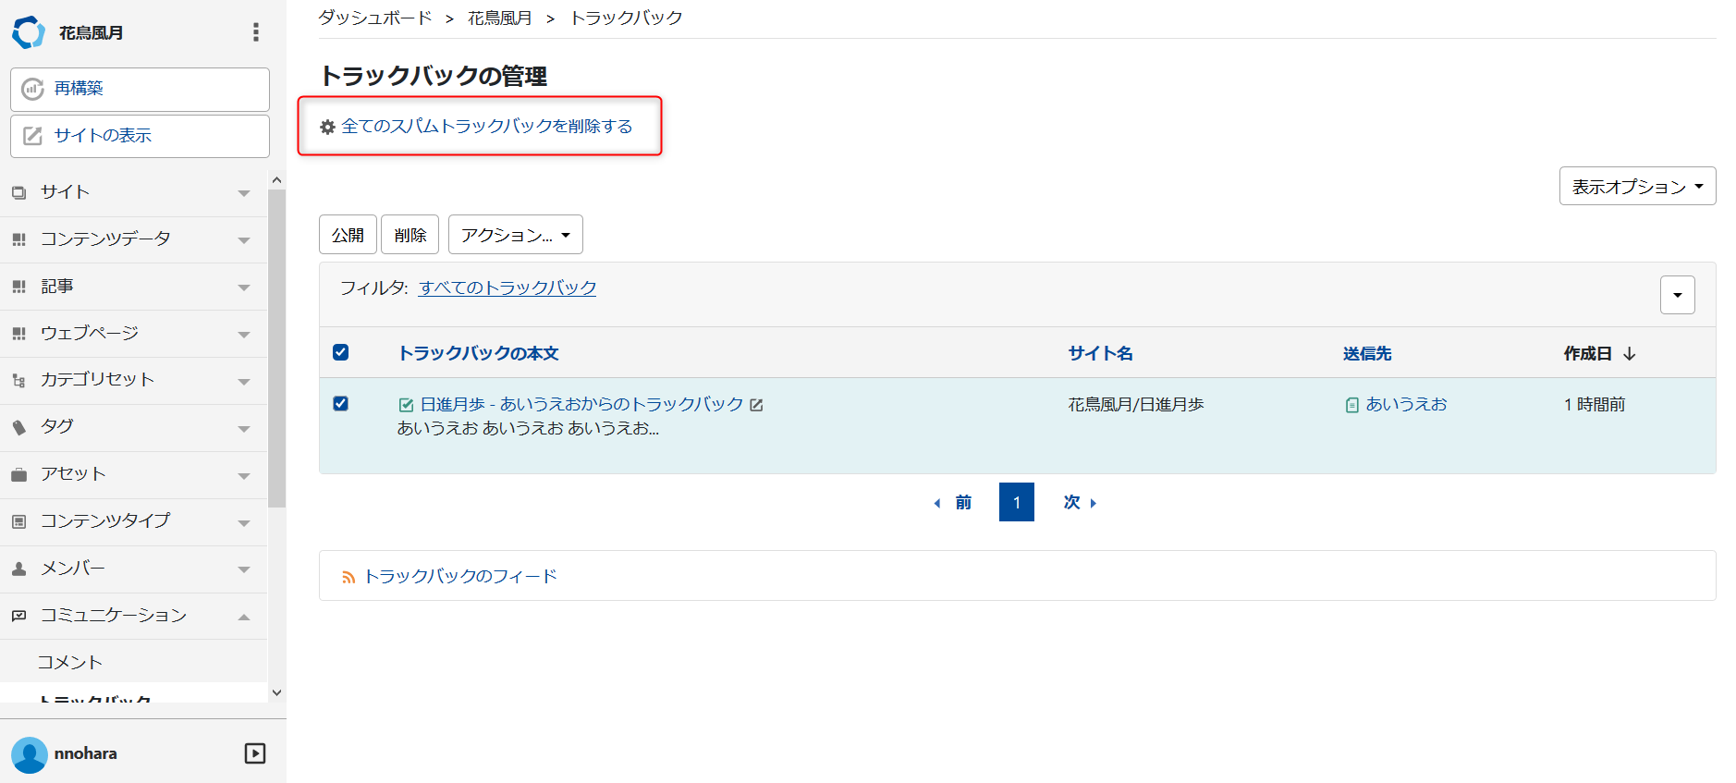Click sidebar scrollbar down arrow
Screen dimensions: 1736x783
276,692
